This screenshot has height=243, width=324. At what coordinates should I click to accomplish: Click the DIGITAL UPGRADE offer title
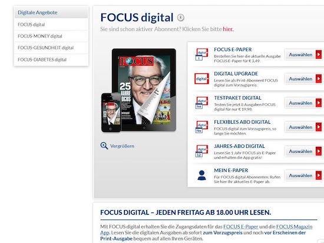tap(236, 74)
